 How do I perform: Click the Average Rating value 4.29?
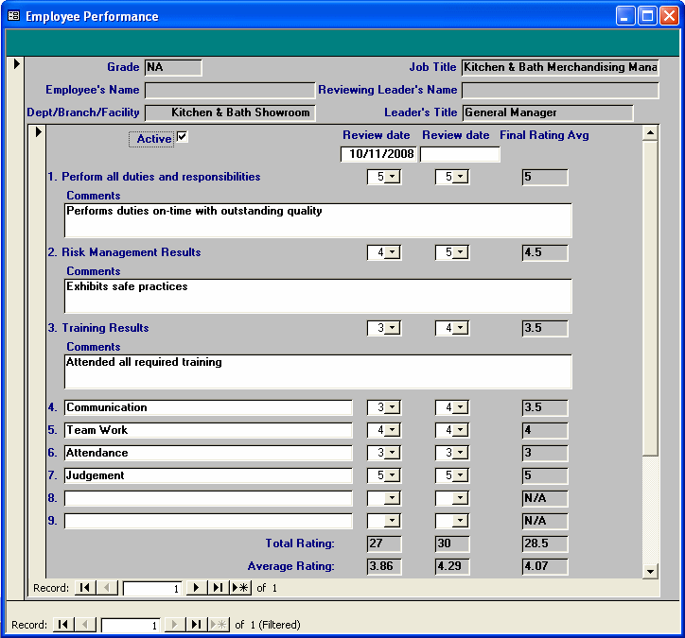pos(452,566)
